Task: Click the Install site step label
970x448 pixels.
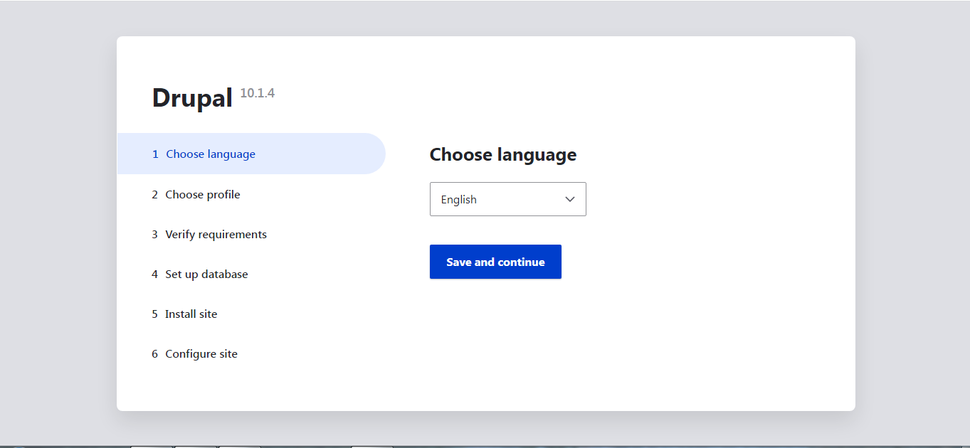Action: tap(191, 314)
